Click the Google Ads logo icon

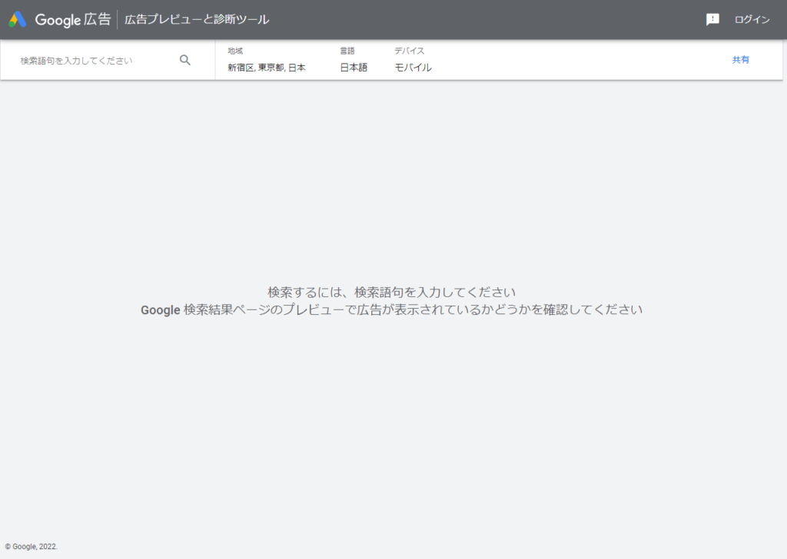(x=18, y=19)
